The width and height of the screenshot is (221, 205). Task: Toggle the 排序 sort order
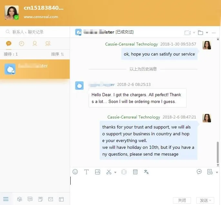click(57, 54)
